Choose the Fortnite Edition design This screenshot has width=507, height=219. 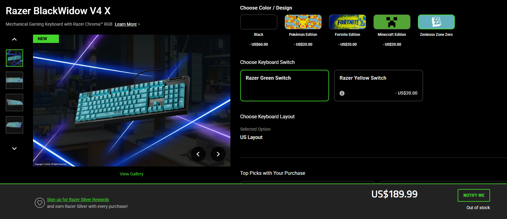click(347, 22)
